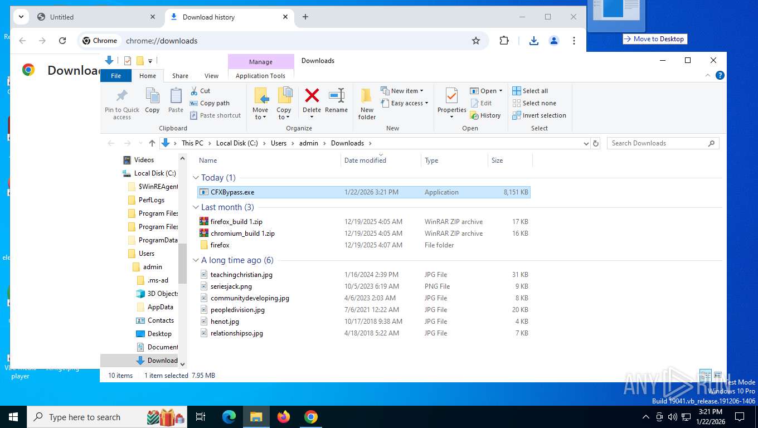Minimize the ribbon chevron

coord(708,75)
